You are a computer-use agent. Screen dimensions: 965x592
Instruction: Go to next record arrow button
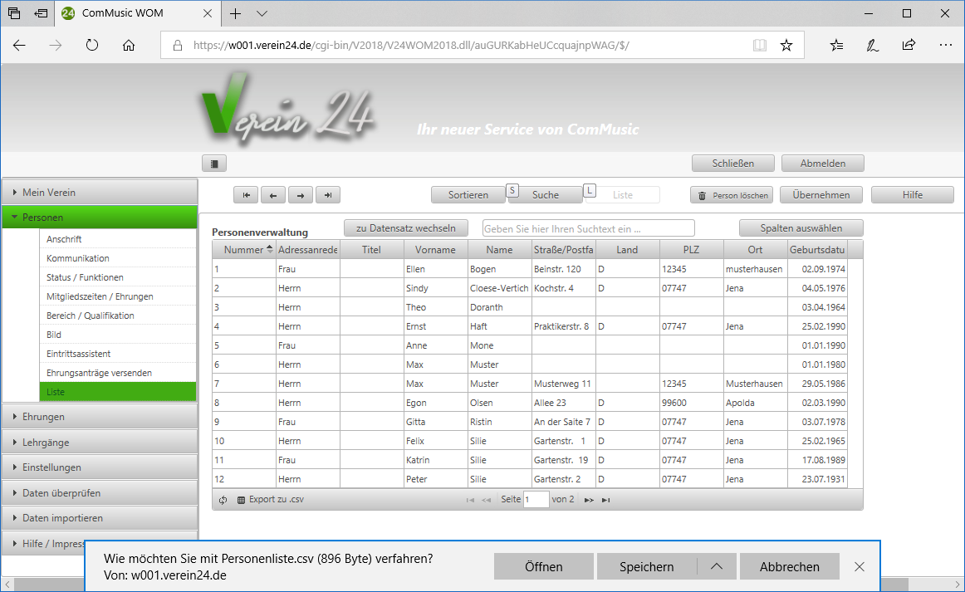(301, 195)
